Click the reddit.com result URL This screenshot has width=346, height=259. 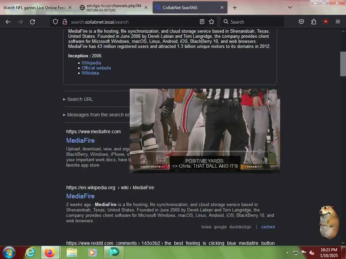click(170, 243)
